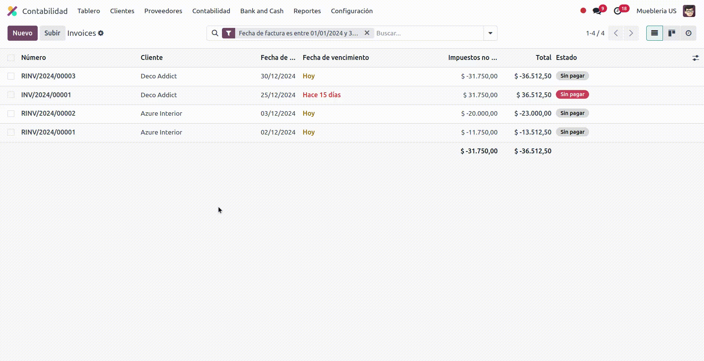The width and height of the screenshot is (704, 361).
Task: Toggle the select-all checkbox in header
Action: tap(11, 58)
